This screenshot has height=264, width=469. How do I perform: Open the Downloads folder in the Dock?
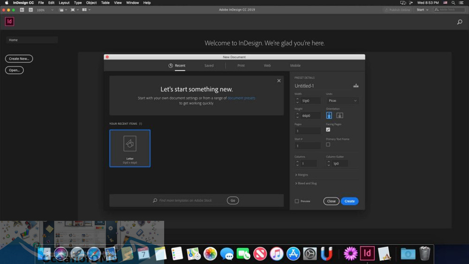point(408,254)
